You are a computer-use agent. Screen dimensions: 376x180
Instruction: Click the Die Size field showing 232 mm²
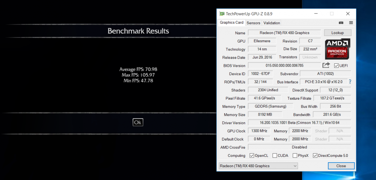[x=310, y=49]
